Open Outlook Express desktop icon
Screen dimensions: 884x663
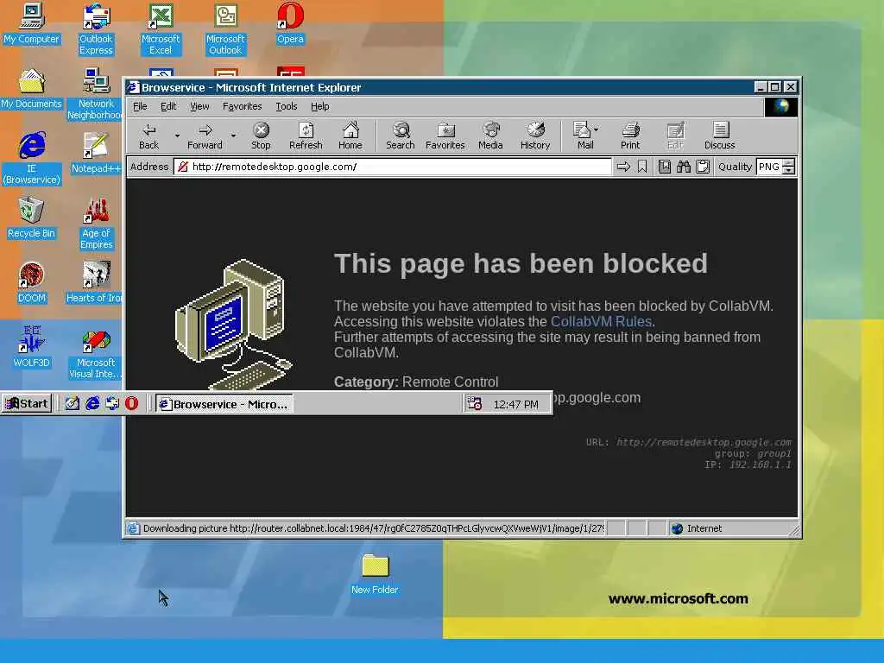(96, 28)
